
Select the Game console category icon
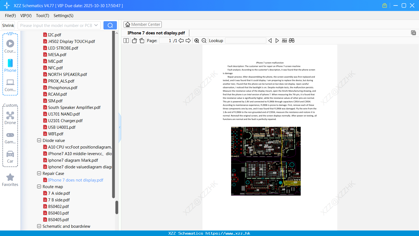pos(10,138)
